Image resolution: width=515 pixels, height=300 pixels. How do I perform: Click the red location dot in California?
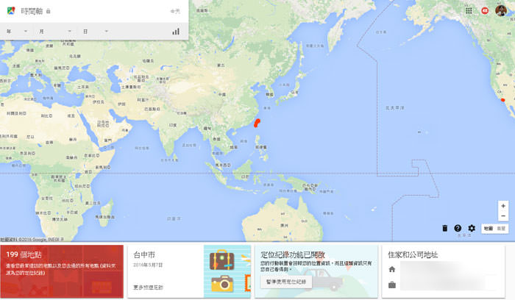pyautogui.click(x=502, y=100)
